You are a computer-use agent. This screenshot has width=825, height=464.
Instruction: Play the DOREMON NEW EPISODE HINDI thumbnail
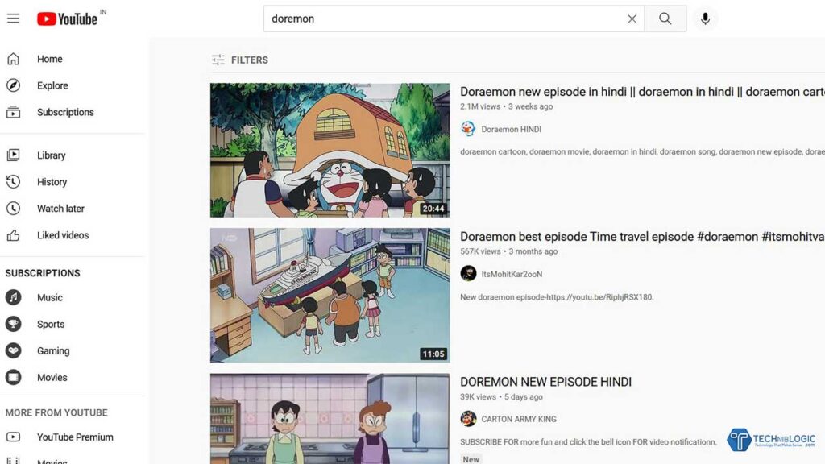tap(330, 419)
